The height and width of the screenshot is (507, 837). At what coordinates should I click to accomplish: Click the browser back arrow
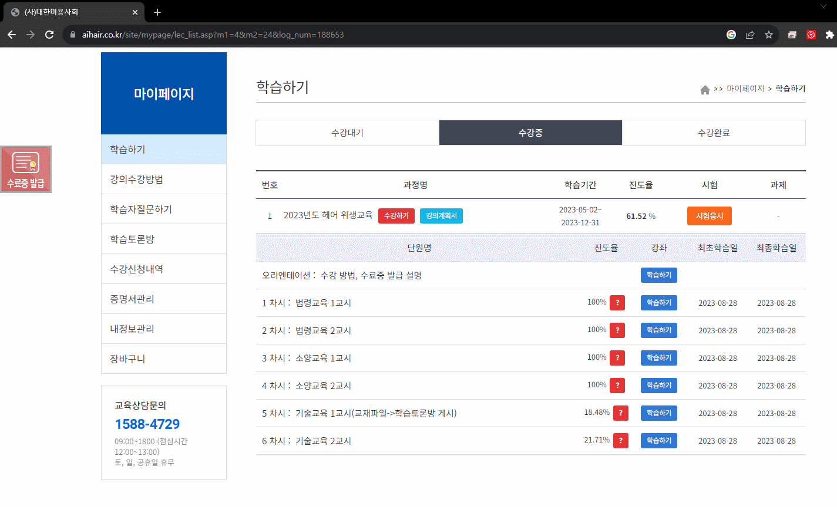coord(12,35)
